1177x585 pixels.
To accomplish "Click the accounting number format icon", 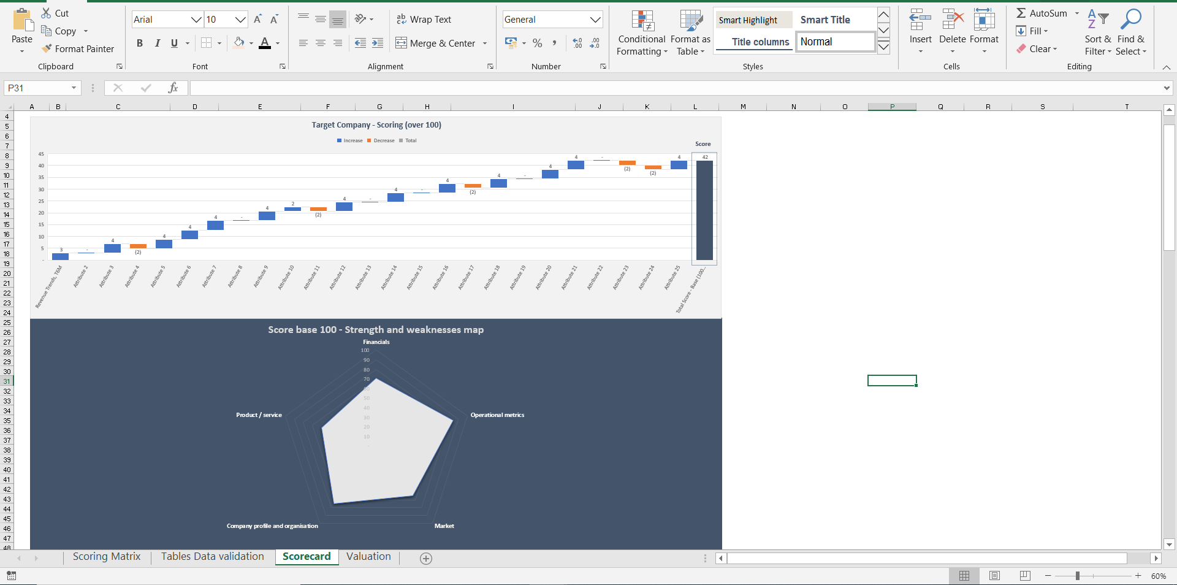I will pos(511,43).
